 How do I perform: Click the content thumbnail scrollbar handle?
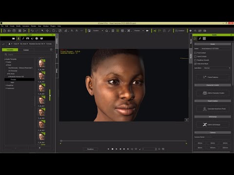pyautogui.click(x=50, y=95)
